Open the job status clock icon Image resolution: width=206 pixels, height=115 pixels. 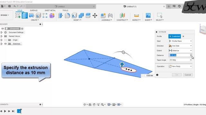pyautogui.click(x=179, y=6)
